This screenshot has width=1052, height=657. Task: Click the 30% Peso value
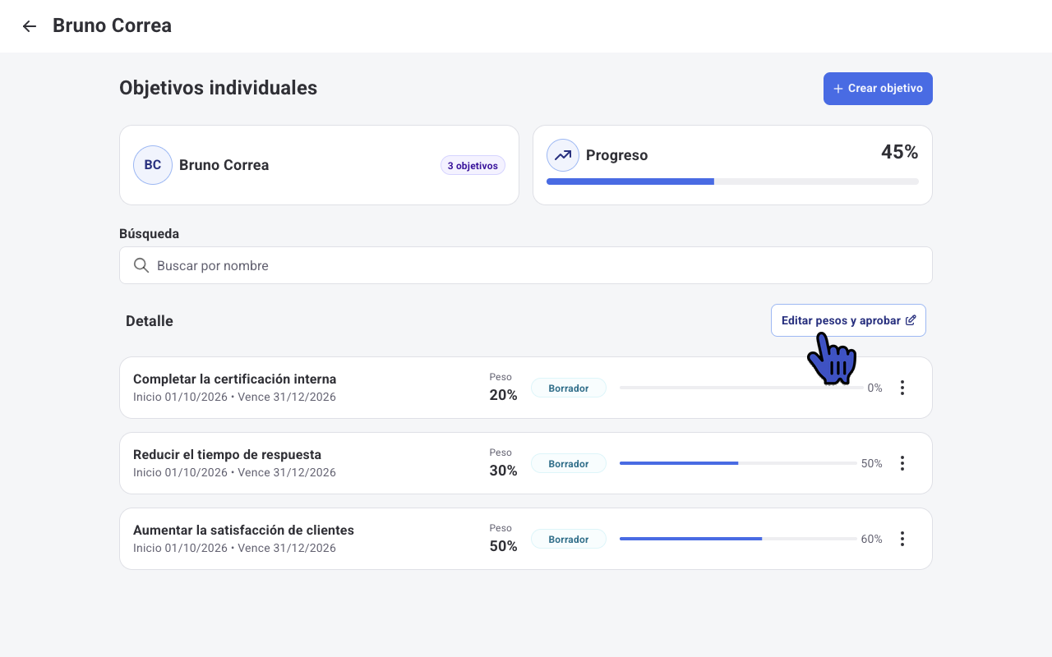tap(503, 471)
